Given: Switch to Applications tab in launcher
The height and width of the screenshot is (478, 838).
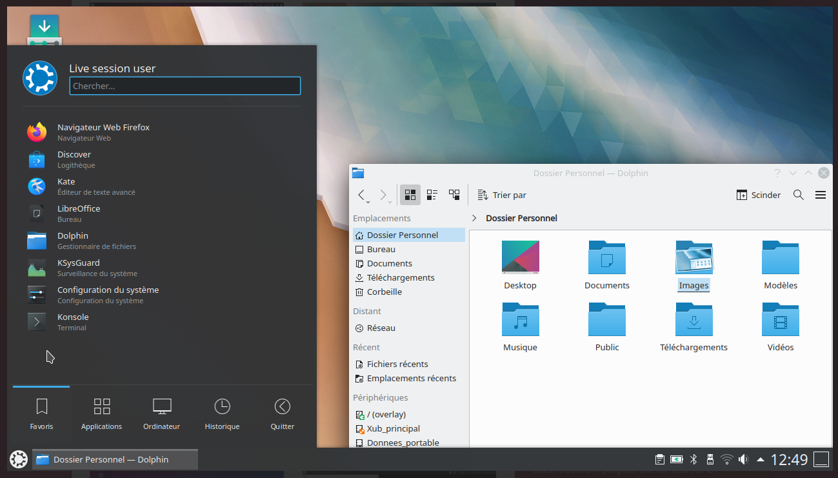Looking at the screenshot, I should tap(101, 413).
